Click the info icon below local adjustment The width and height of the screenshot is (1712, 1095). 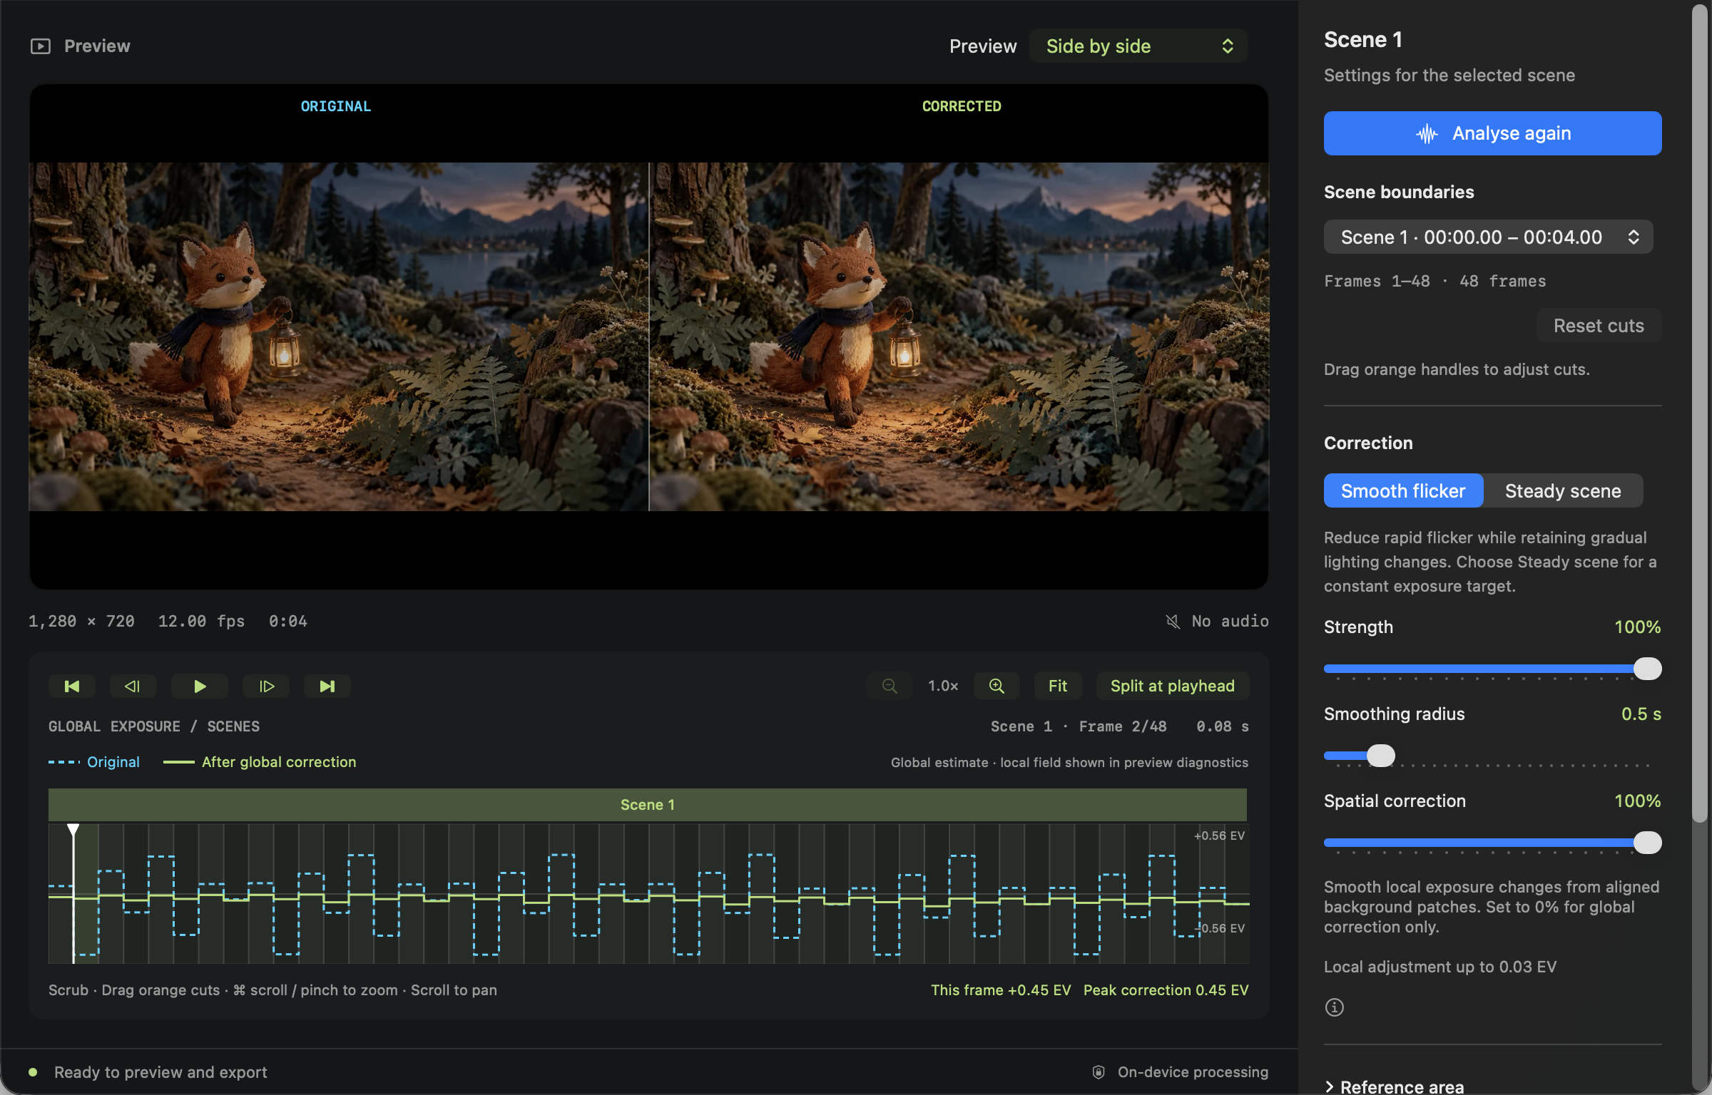(1334, 1007)
